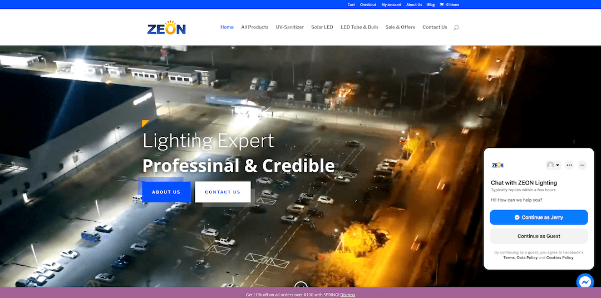The height and width of the screenshot is (298, 601).
Task: Click the 'Lighting Expert' hero headline
Action: (x=208, y=141)
